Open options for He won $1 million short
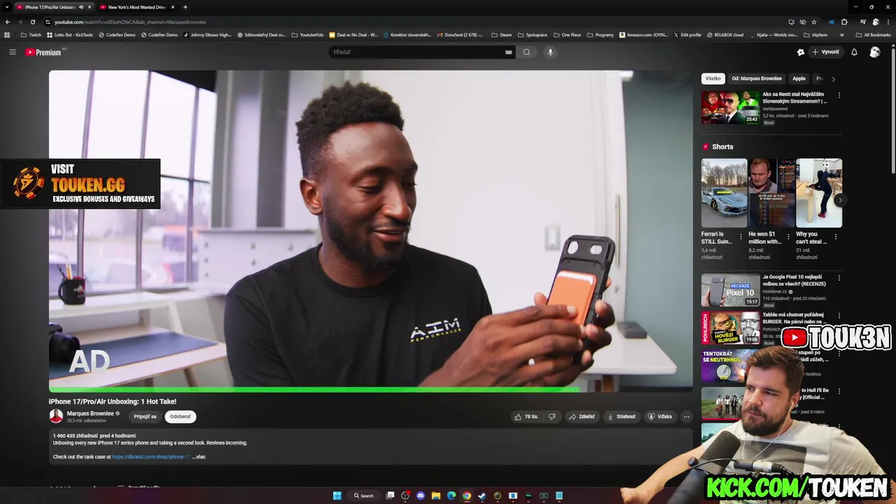896x504 pixels. point(788,237)
